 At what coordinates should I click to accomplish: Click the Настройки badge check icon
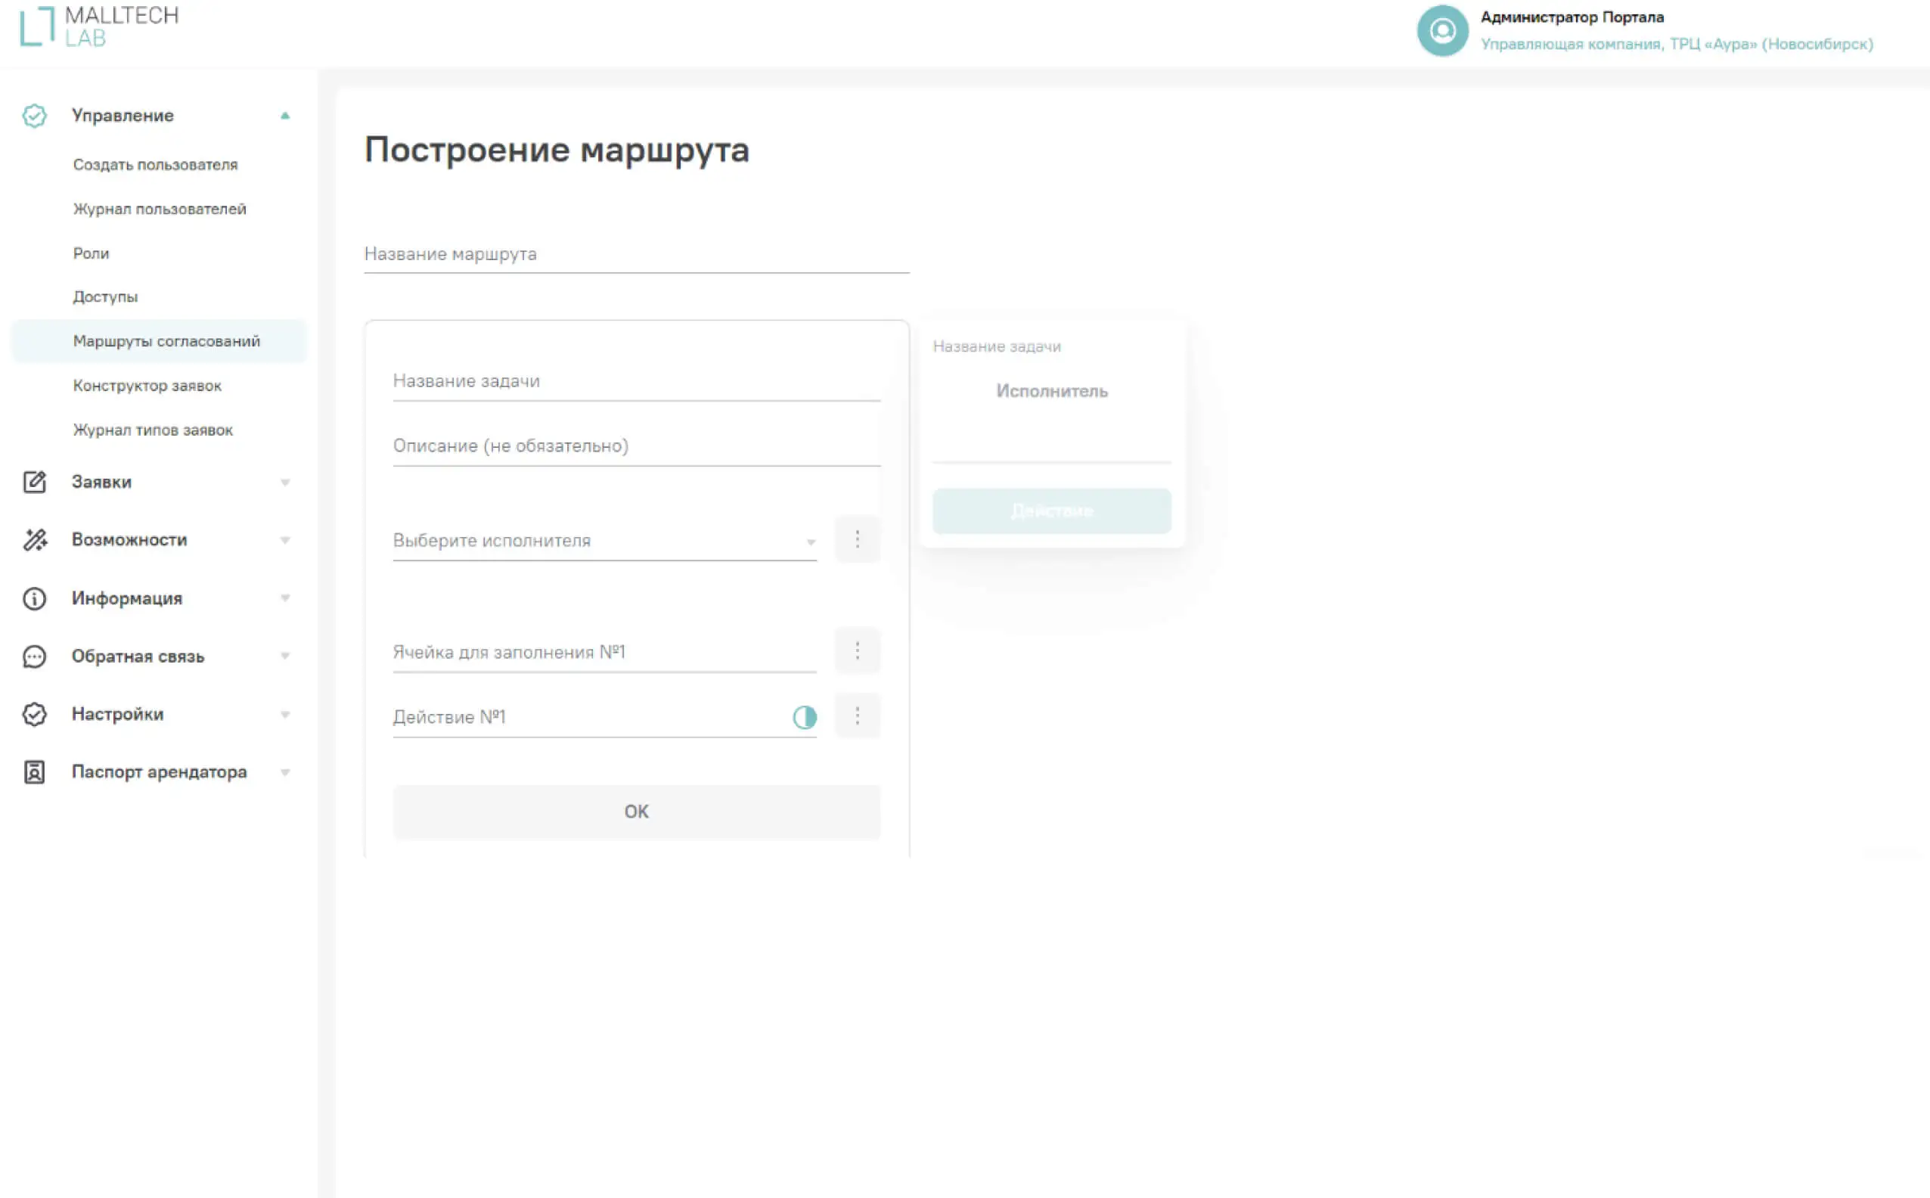coord(34,714)
